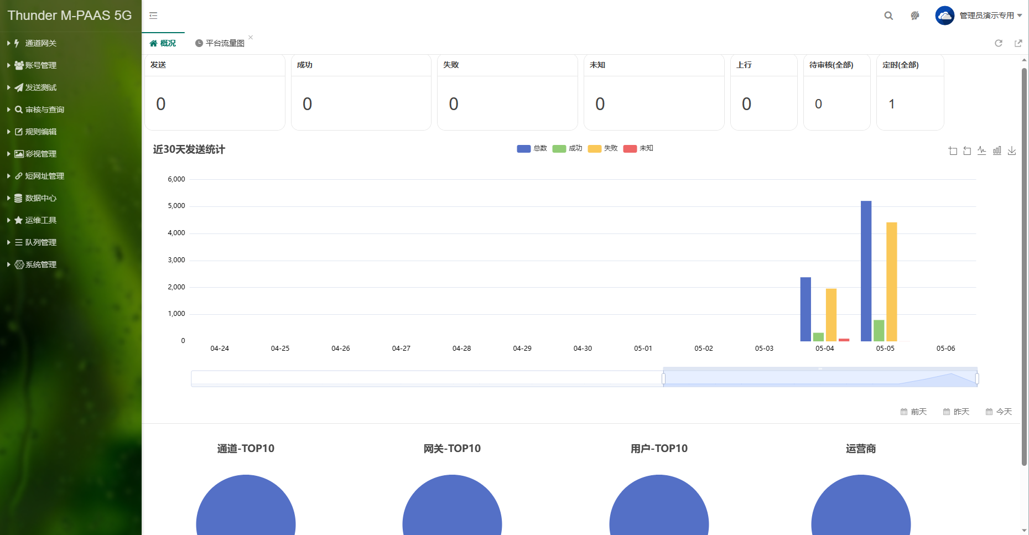The image size is (1029, 535).
Task: Show statistics for 今天
Action: (x=999, y=412)
